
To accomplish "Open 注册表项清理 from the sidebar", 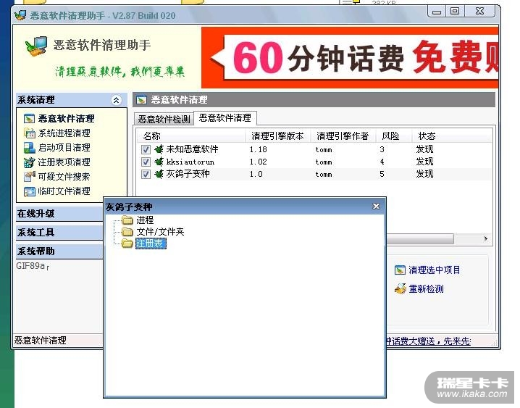I will click(x=64, y=162).
